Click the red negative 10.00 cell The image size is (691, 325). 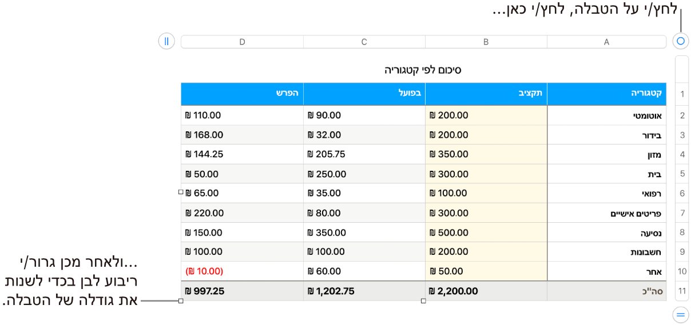click(242, 272)
